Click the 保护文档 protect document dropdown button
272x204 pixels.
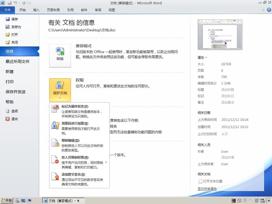pyautogui.click(x=60, y=90)
